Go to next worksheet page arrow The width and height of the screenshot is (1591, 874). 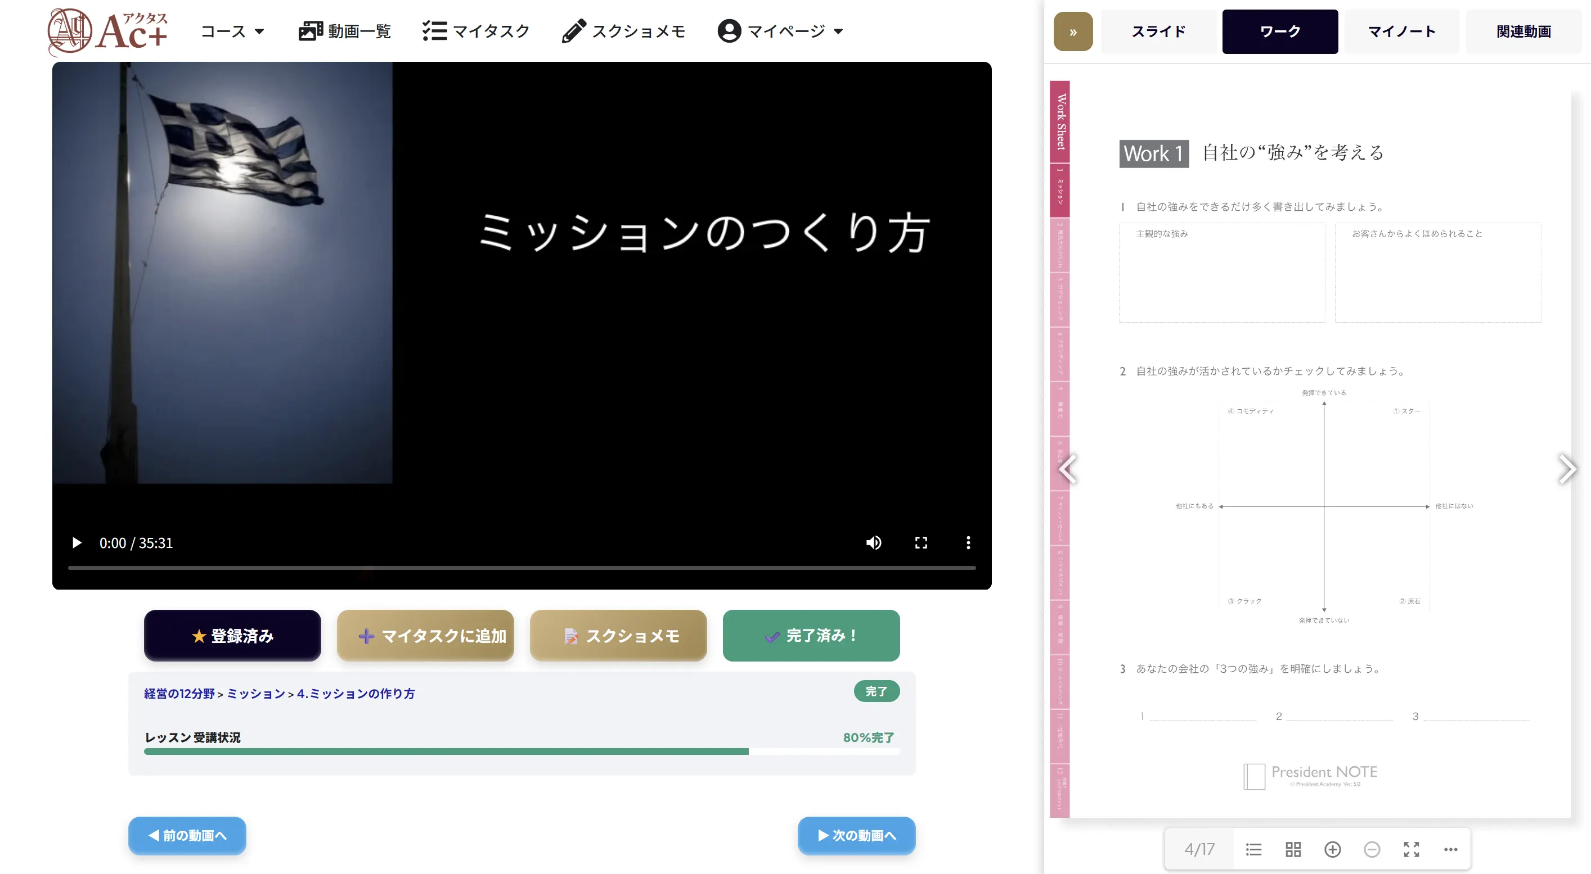1567,469
